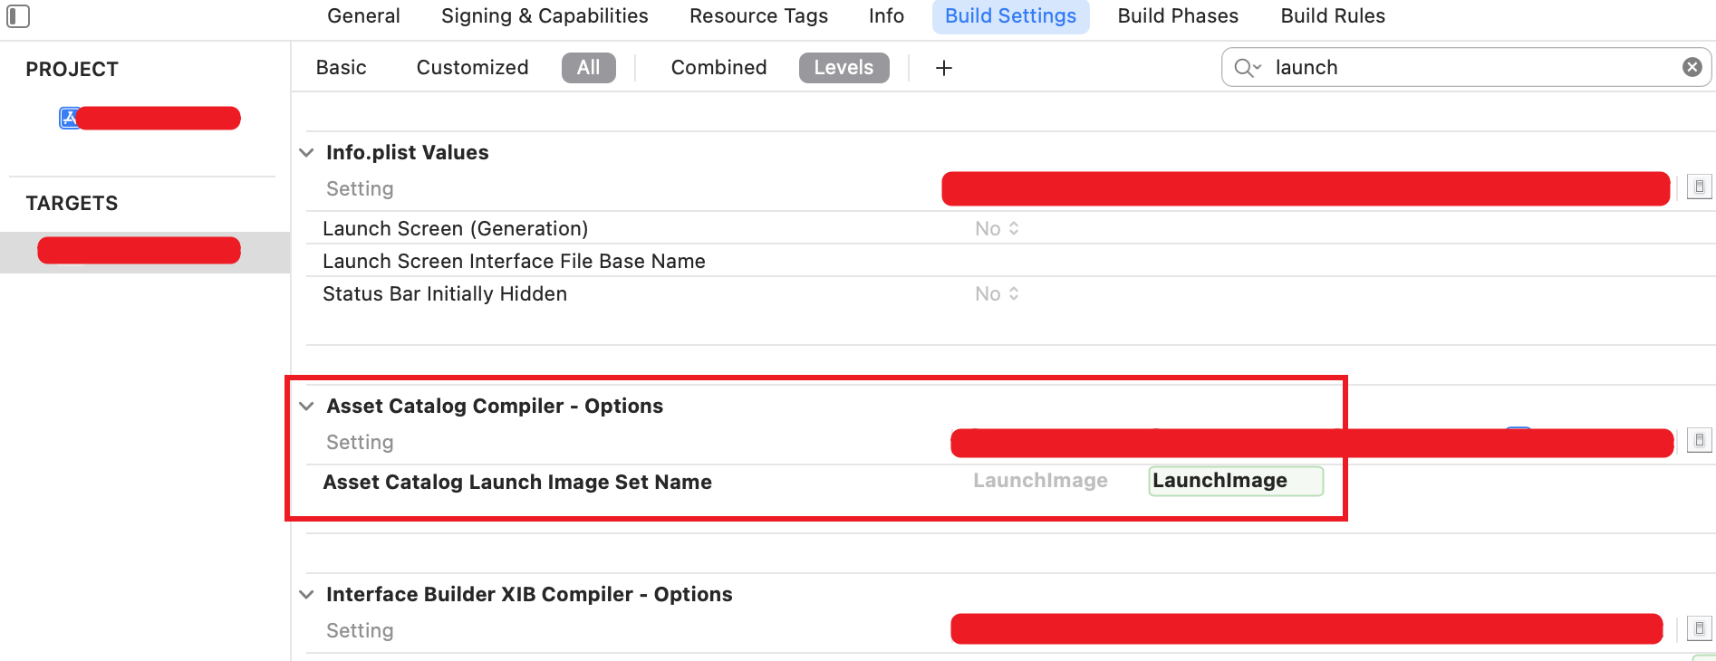Toggle the Levels view mode
Image resolution: width=1716 pixels, height=661 pixels.
click(x=844, y=68)
